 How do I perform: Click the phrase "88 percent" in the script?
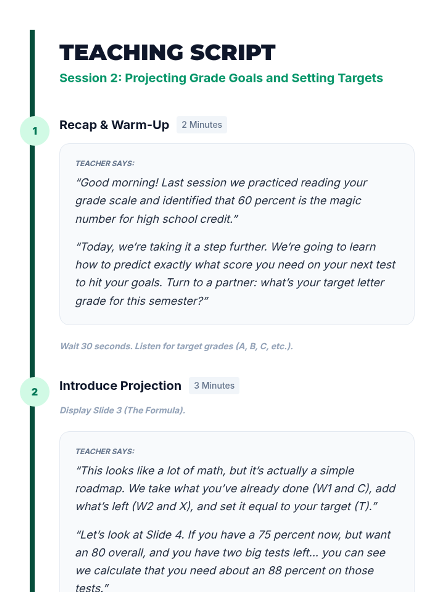coord(293,571)
